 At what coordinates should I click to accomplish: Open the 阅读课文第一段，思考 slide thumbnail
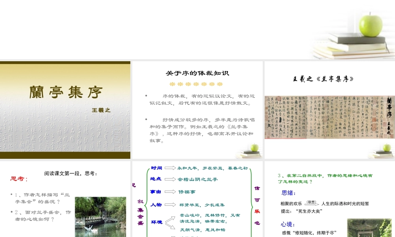pos(65,199)
